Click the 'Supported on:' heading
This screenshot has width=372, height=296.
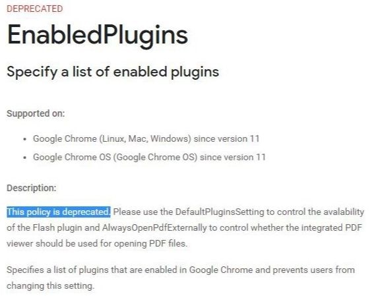tap(36, 113)
